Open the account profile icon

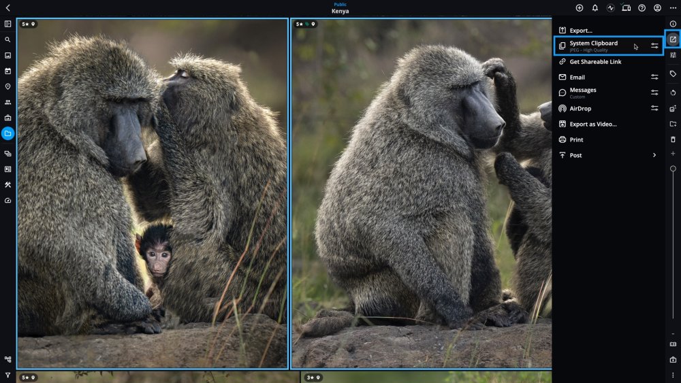(658, 7)
